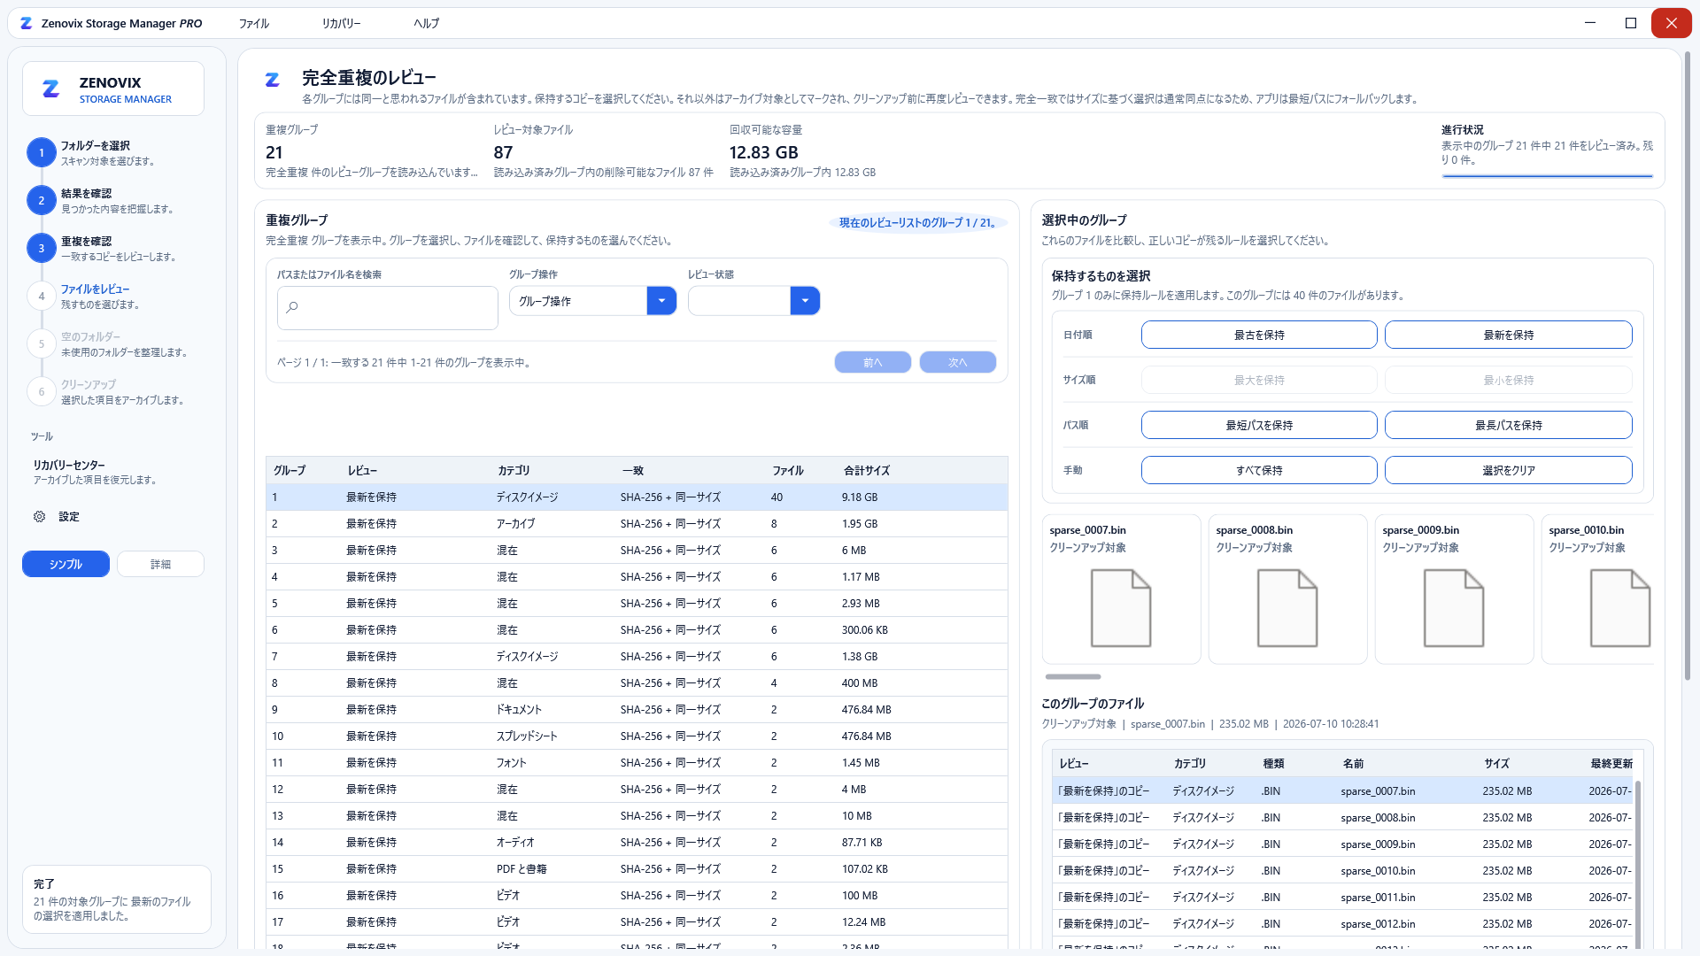The height and width of the screenshot is (956, 1700).
Task: Select sparse_0008.bin file thumbnail
Action: tap(1287, 590)
